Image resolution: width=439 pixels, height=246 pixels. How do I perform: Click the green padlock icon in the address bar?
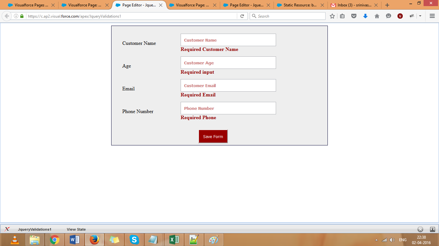click(x=21, y=16)
